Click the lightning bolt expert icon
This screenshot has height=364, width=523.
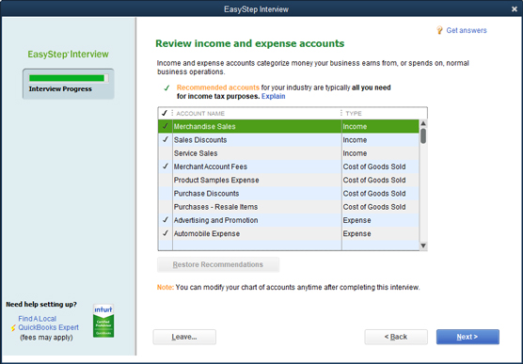pyautogui.click(x=13, y=327)
